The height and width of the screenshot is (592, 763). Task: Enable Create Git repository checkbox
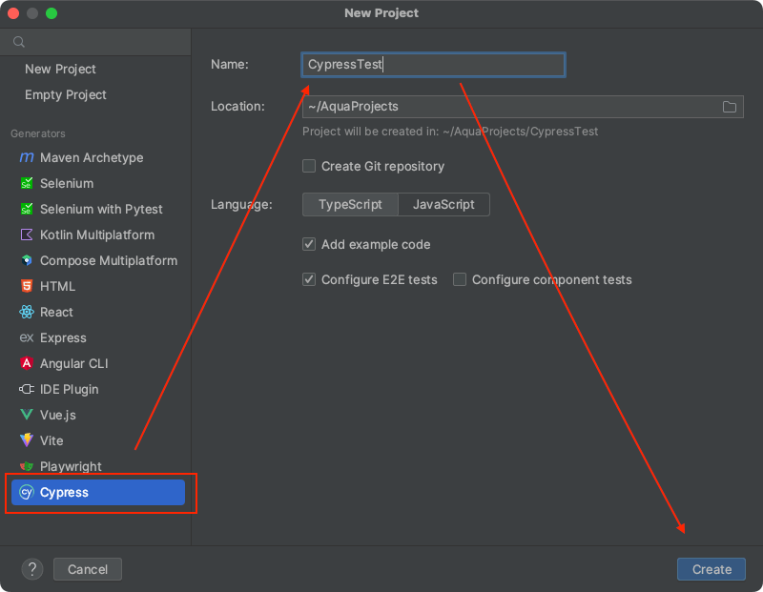click(x=309, y=167)
